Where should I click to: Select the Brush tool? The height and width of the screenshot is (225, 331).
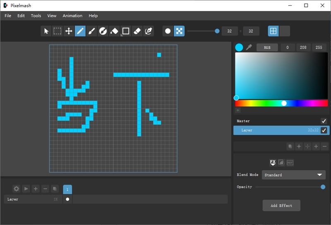coord(91,31)
